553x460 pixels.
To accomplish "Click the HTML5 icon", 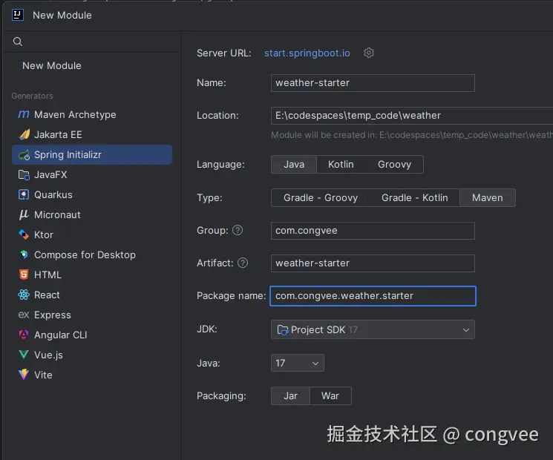I will [x=24, y=275].
